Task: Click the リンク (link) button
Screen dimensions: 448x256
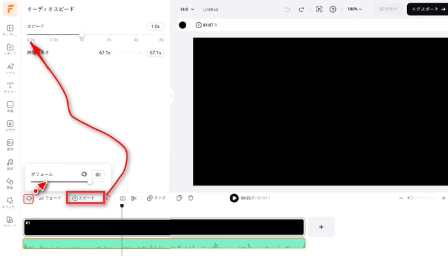Action: [156, 198]
